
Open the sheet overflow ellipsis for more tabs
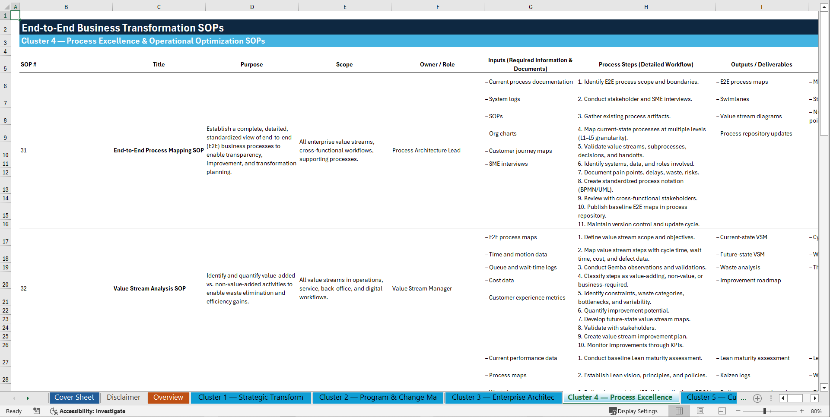click(744, 398)
